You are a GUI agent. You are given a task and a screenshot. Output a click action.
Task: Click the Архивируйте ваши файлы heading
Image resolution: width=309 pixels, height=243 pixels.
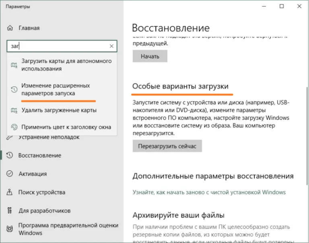point(179,215)
